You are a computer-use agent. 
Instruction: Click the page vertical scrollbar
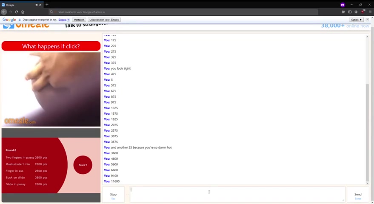point(372,110)
